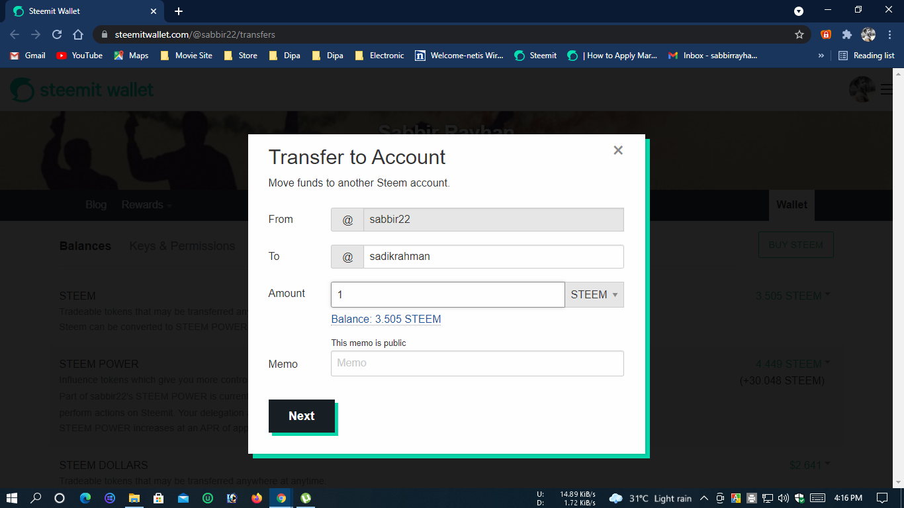Open uTorrent from the taskbar
This screenshot has height=508, width=904.
coord(306,498)
